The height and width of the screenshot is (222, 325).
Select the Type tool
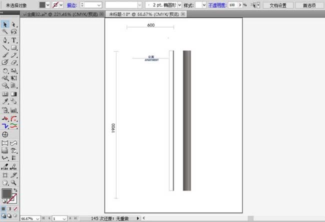[x=13, y=40]
